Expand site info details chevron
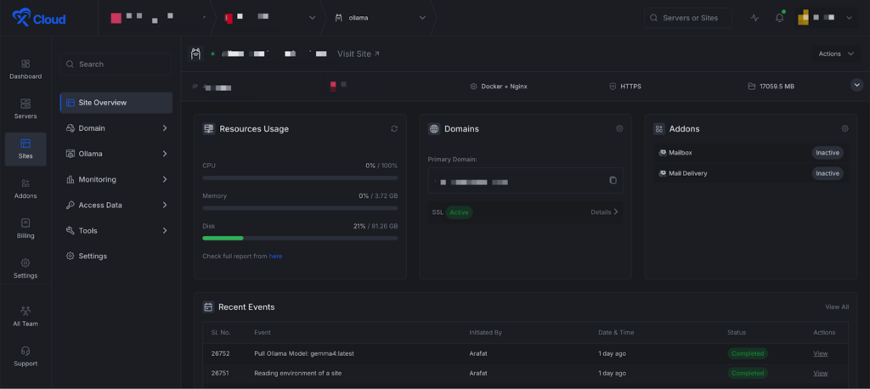 [x=856, y=85]
